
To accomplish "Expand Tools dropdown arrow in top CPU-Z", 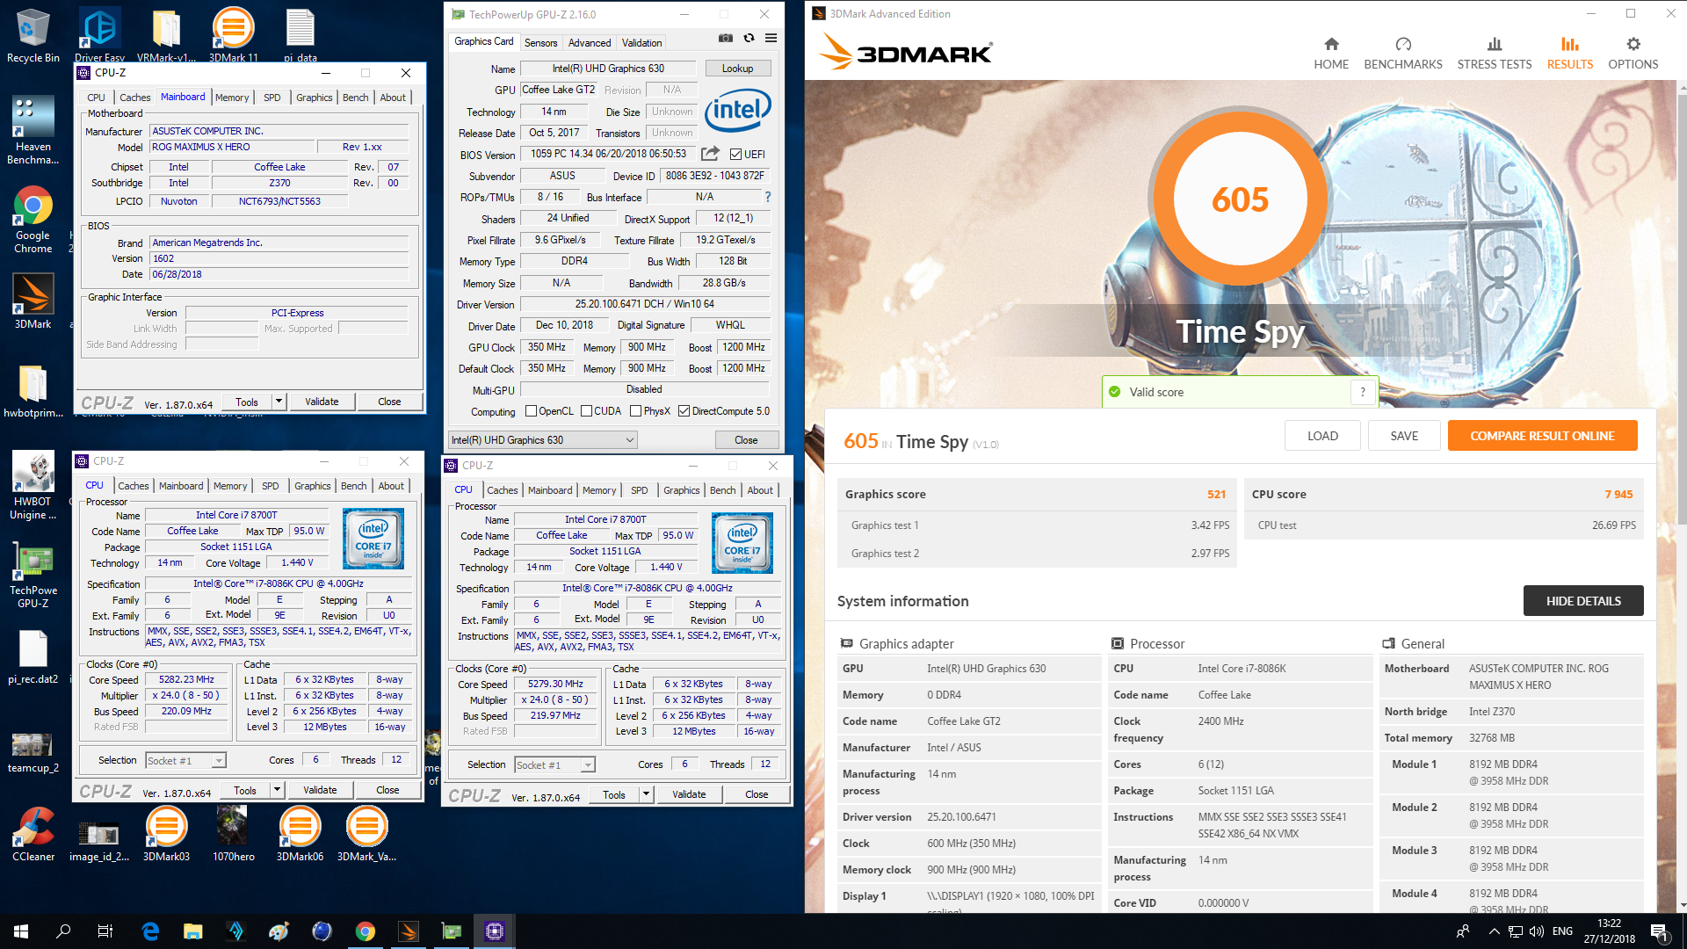I will click(279, 402).
